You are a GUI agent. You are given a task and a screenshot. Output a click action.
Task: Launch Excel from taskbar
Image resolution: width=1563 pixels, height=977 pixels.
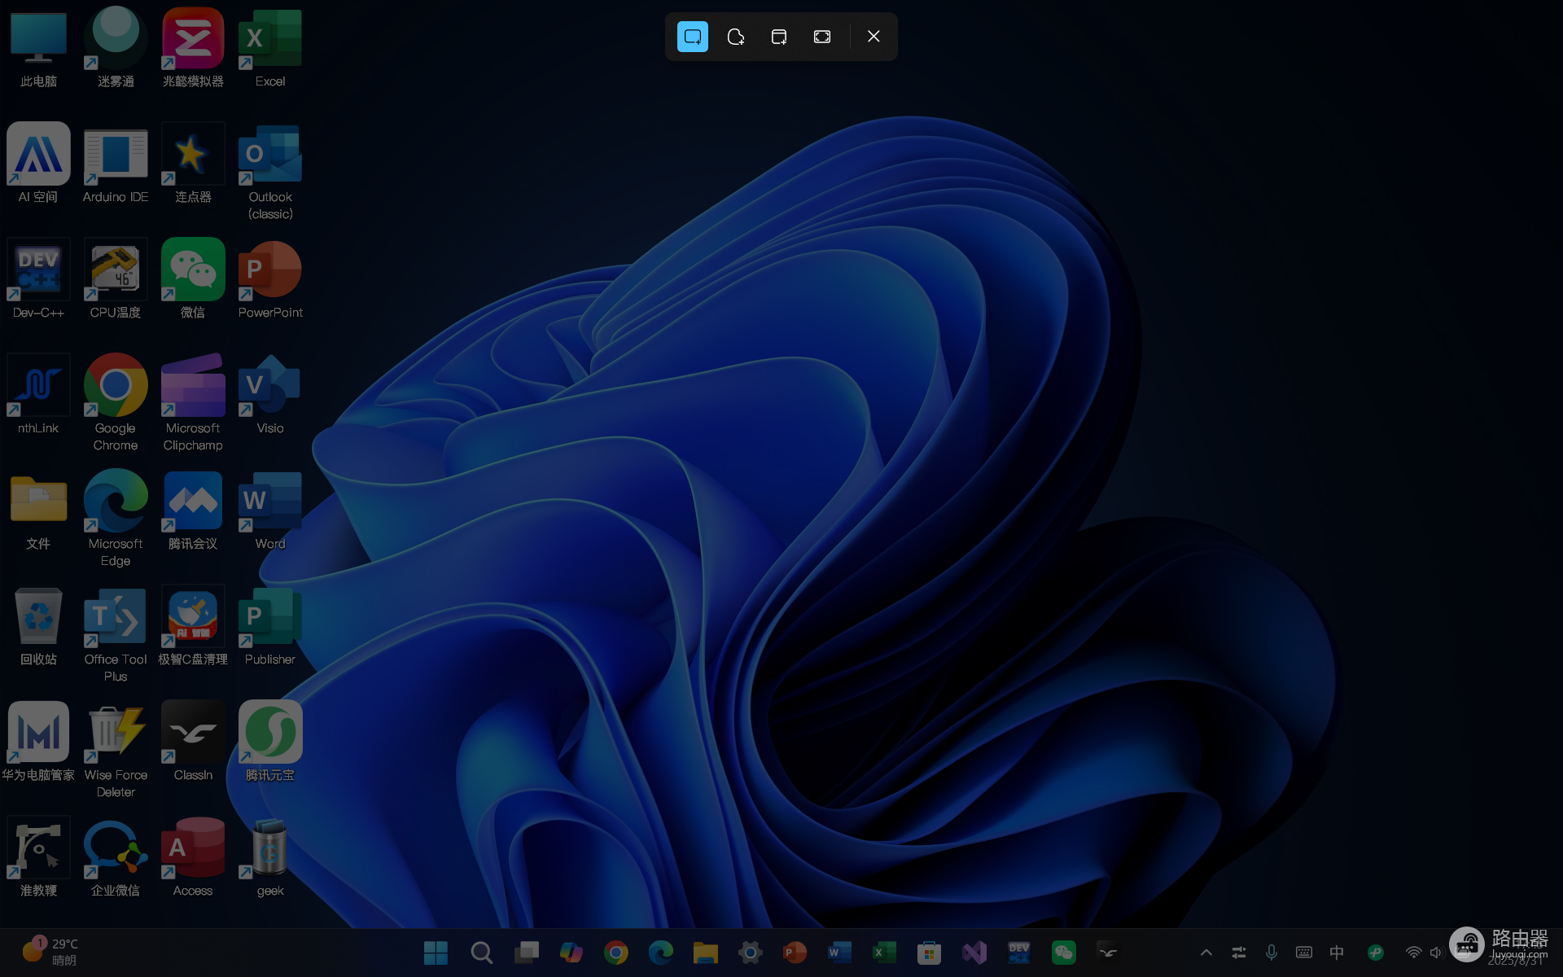click(x=884, y=952)
